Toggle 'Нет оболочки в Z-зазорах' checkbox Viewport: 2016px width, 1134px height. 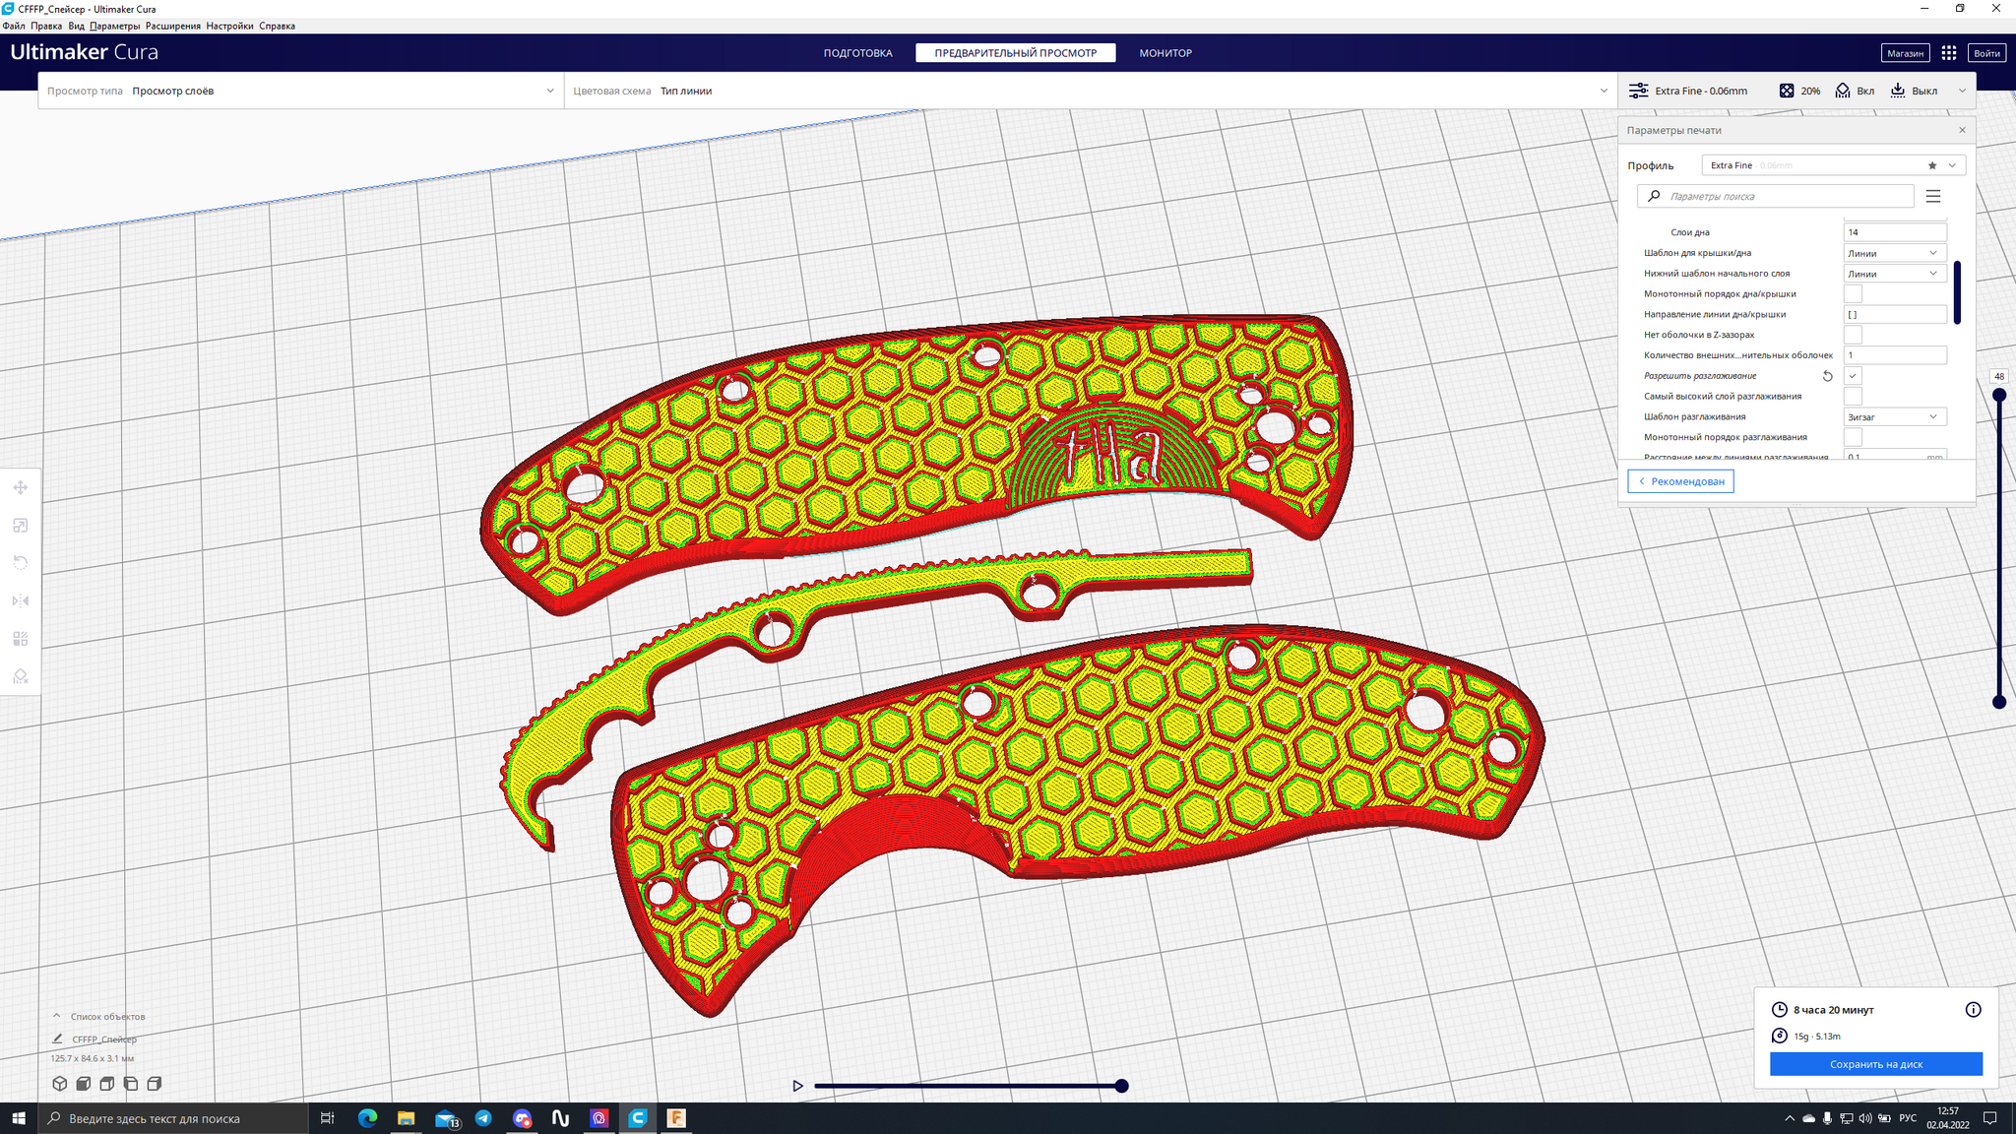(x=1853, y=335)
